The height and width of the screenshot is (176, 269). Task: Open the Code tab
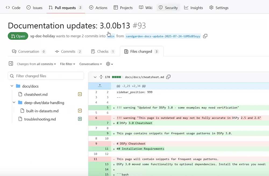(13, 8)
